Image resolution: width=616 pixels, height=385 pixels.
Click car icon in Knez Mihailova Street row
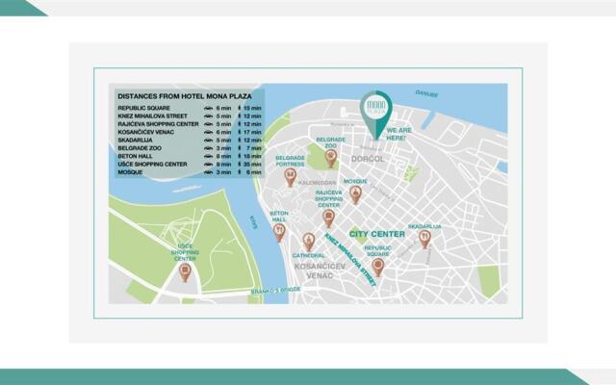click(208, 116)
